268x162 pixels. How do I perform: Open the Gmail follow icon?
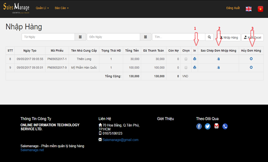point(217,126)
